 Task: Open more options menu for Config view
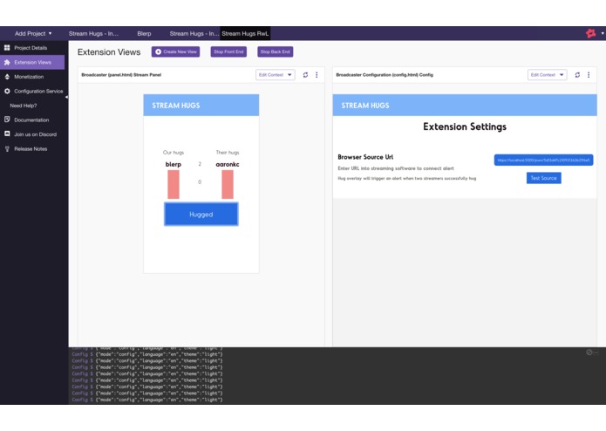pyautogui.click(x=589, y=75)
